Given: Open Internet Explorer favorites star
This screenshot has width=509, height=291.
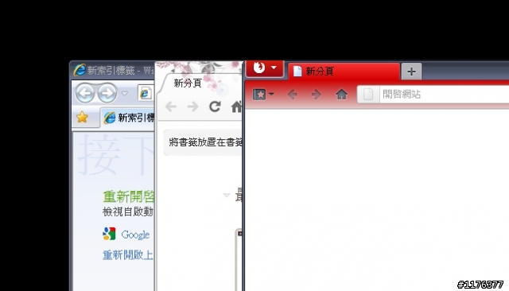Looking at the screenshot, I should point(83,117).
